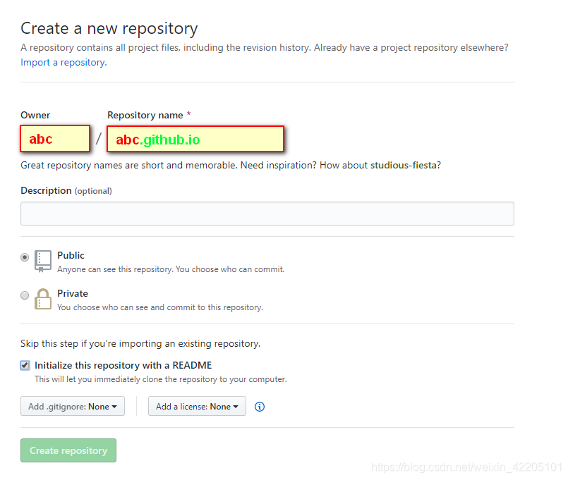Click the Public repository book icon

[x=43, y=261]
